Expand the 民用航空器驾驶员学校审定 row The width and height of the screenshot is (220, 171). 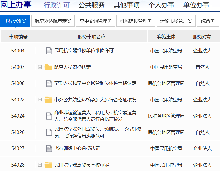click(x=40, y=165)
